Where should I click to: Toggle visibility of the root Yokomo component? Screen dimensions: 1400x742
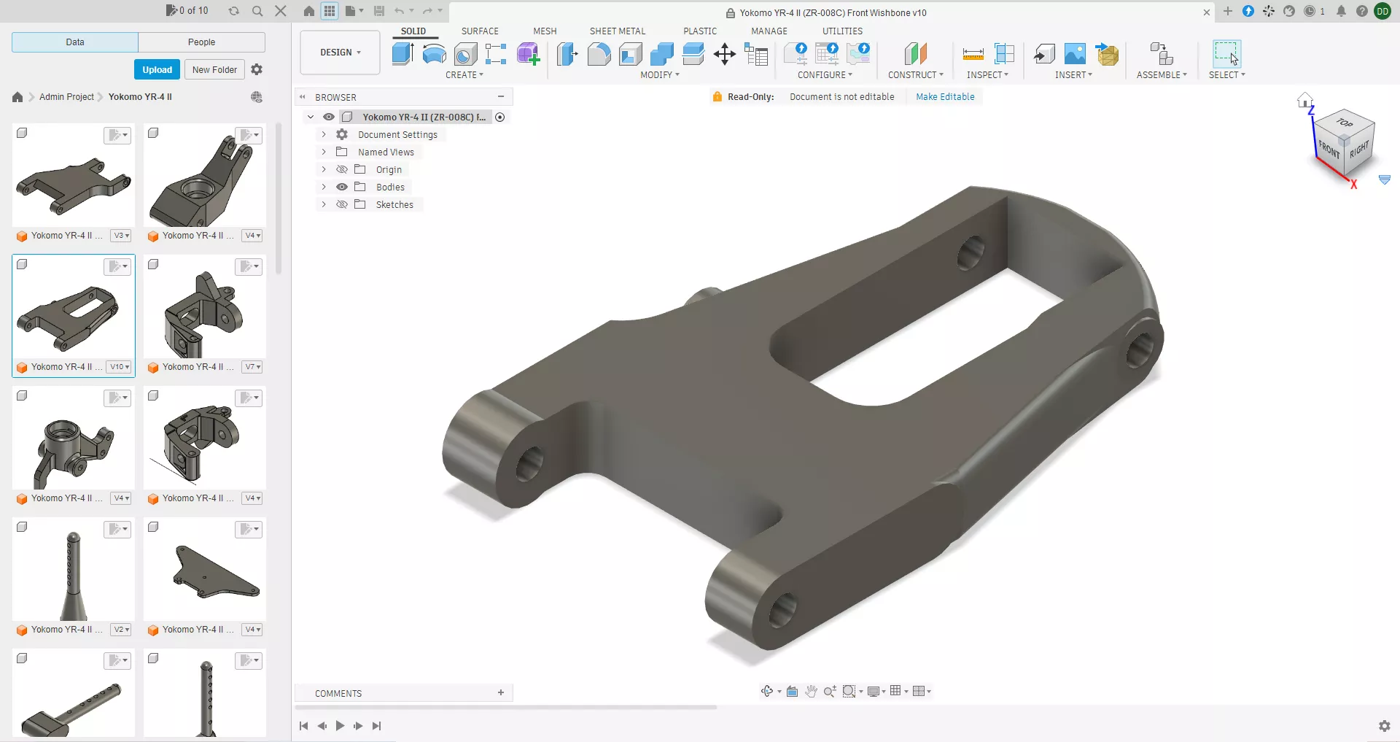point(329,117)
